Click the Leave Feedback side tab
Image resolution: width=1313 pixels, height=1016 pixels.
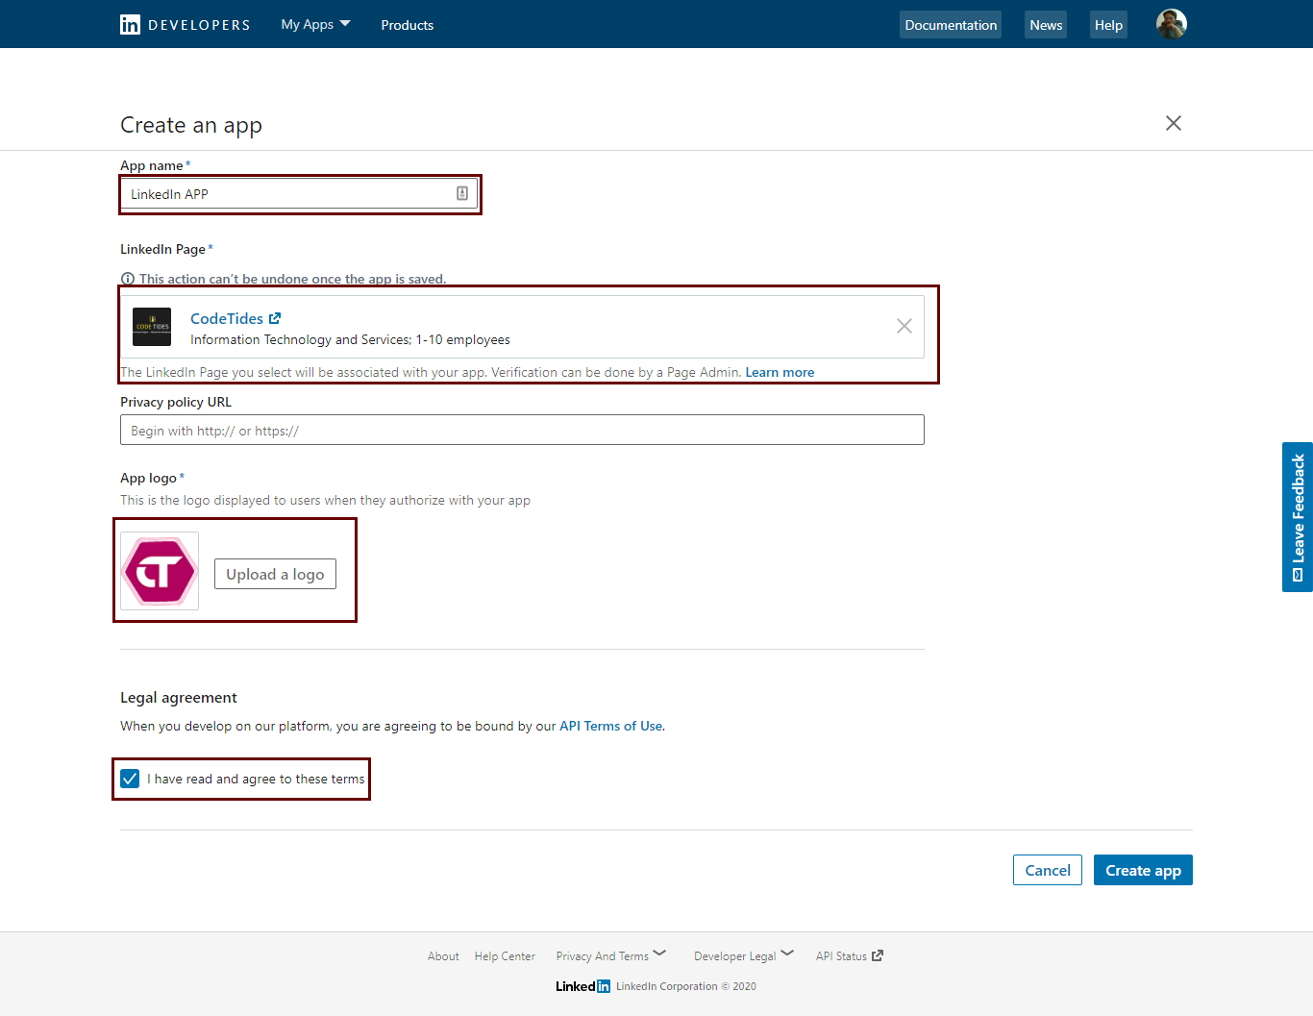(x=1298, y=517)
